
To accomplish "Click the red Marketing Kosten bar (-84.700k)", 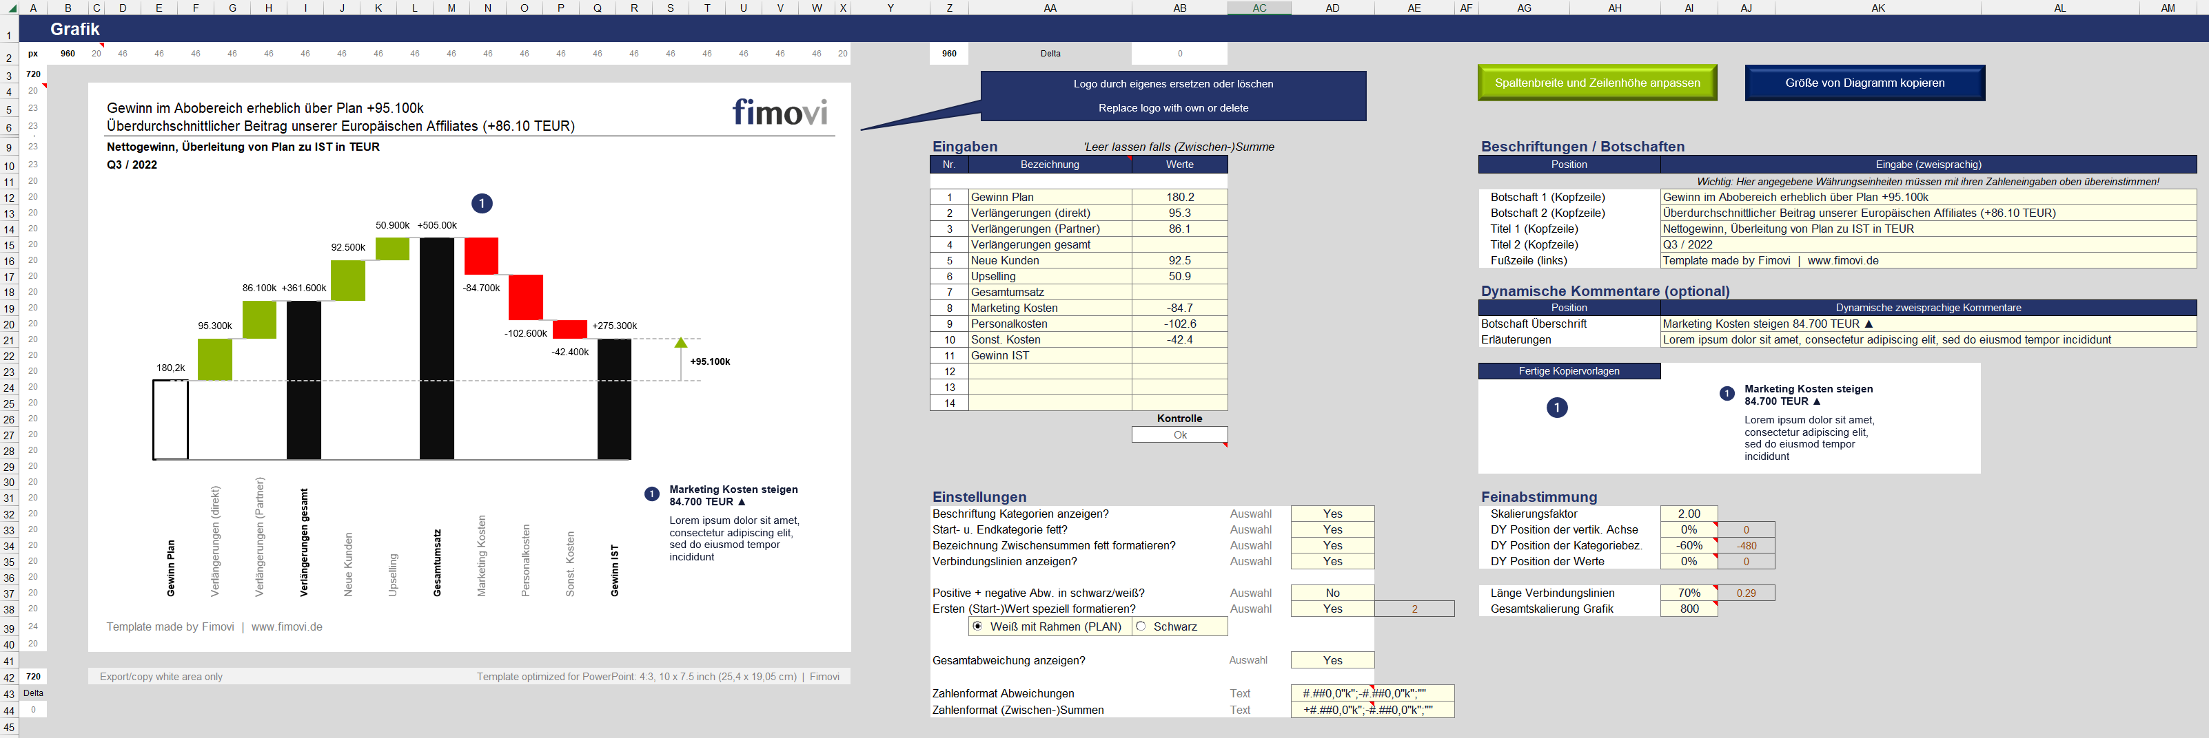I will [x=481, y=256].
